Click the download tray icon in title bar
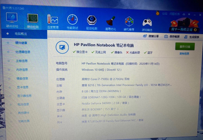The width and height of the screenshot is (203, 140). coord(184,14)
